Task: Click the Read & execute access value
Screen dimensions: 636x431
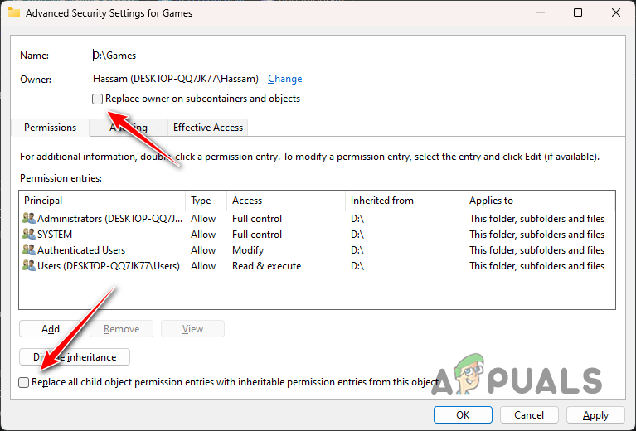Action: (266, 266)
